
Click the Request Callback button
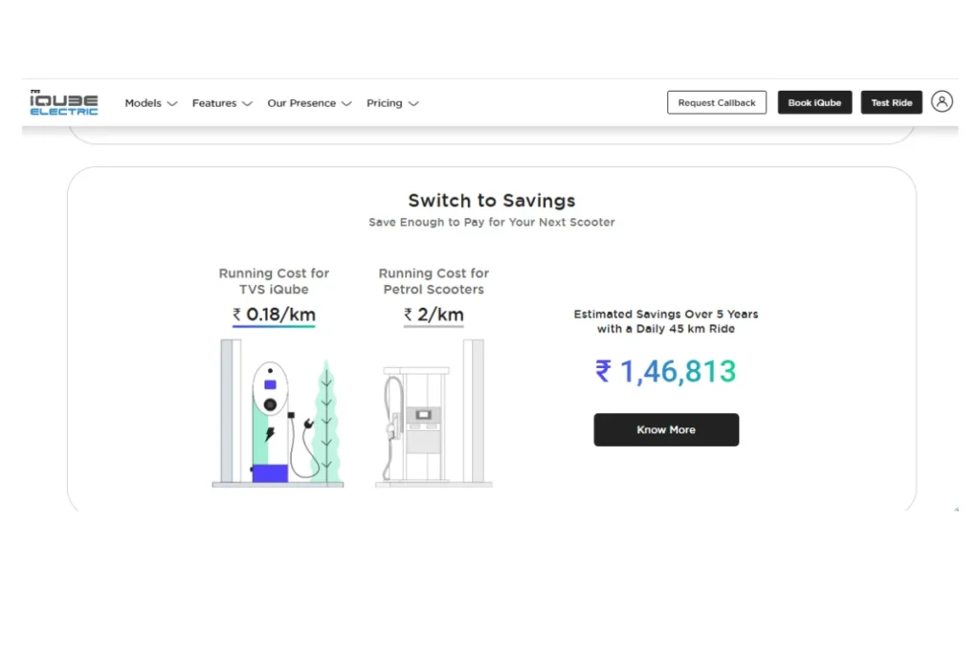pyautogui.click(x=716, y=102)
